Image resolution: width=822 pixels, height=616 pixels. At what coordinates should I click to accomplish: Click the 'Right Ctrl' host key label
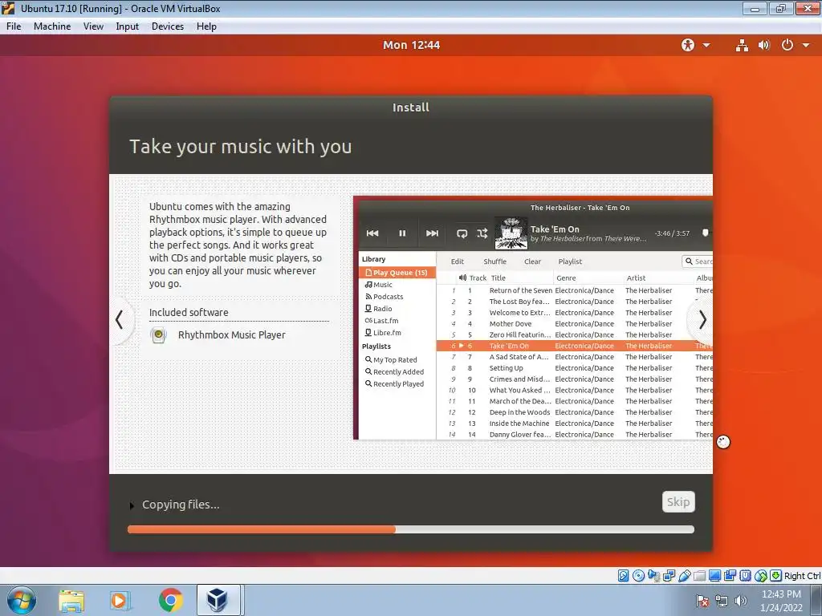point(802,576)
